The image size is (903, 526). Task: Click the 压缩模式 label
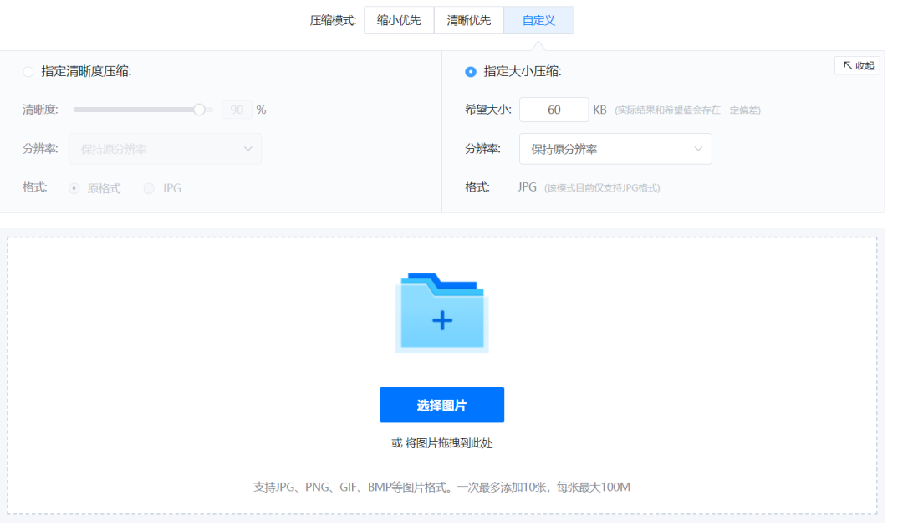pos(333,21)
